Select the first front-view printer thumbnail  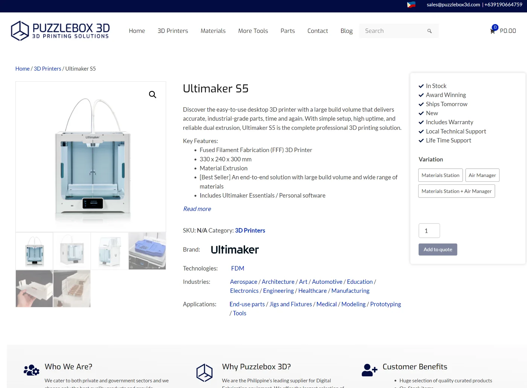coord(34,251)
